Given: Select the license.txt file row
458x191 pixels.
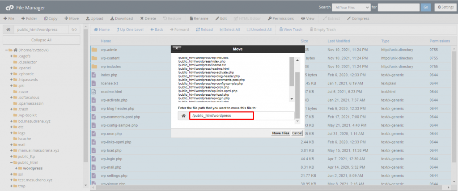Looking at the screenshot, I should 271,83.
